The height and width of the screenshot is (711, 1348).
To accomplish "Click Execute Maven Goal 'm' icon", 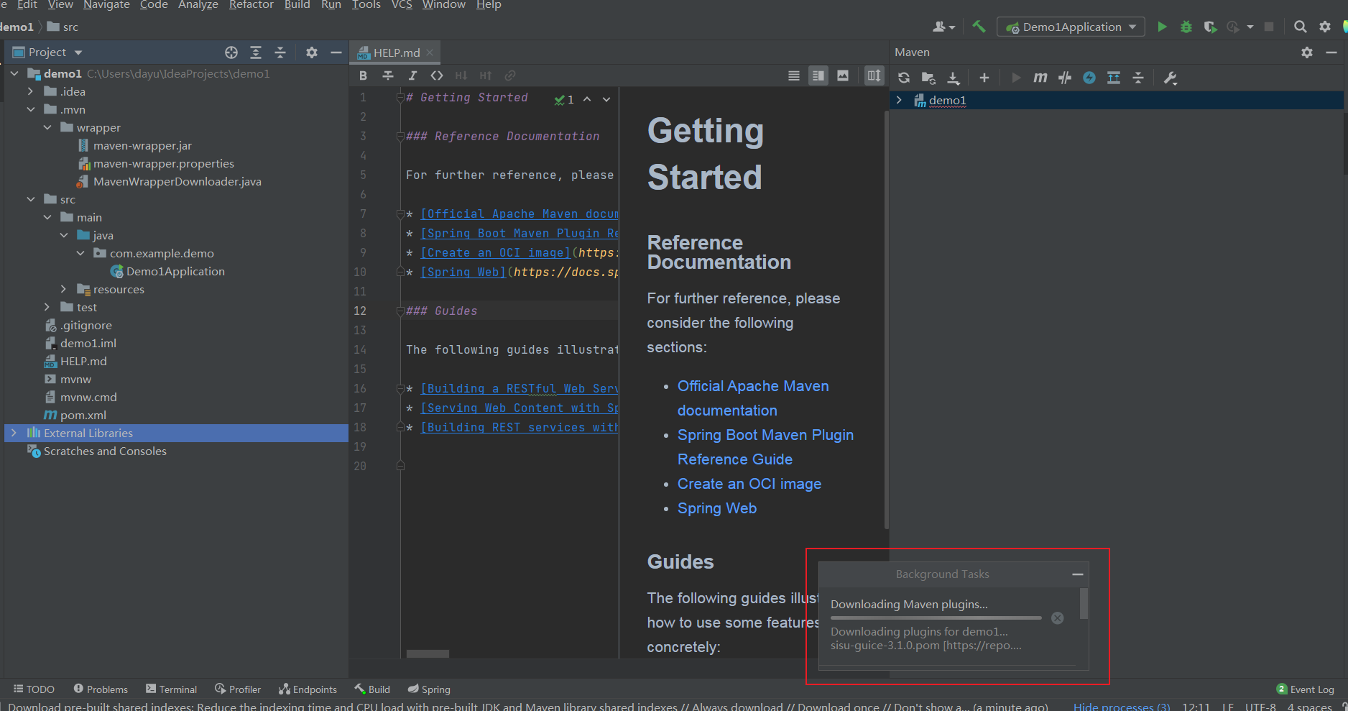I will tap(1040, 78).
